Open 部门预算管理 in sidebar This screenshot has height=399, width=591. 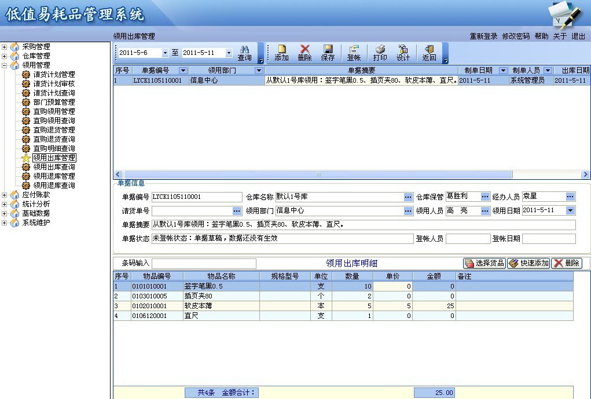[54, 102]
